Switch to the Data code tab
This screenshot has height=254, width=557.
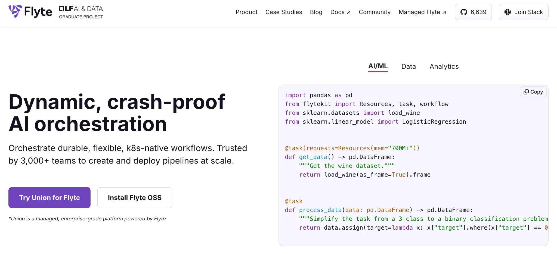409,66
